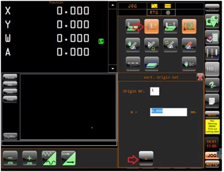224x172 pixels.
Task: Click the RTG status label
Action: pos(154,13)
